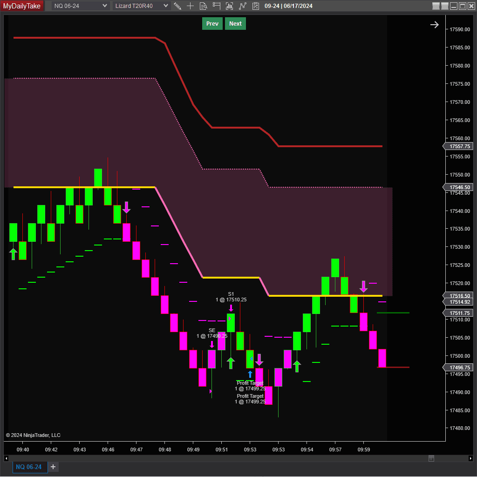Viewport: 477px width, 477px height.
Task: Open chart Properties via the clipboard icon
Action: (x=255, y=6)
